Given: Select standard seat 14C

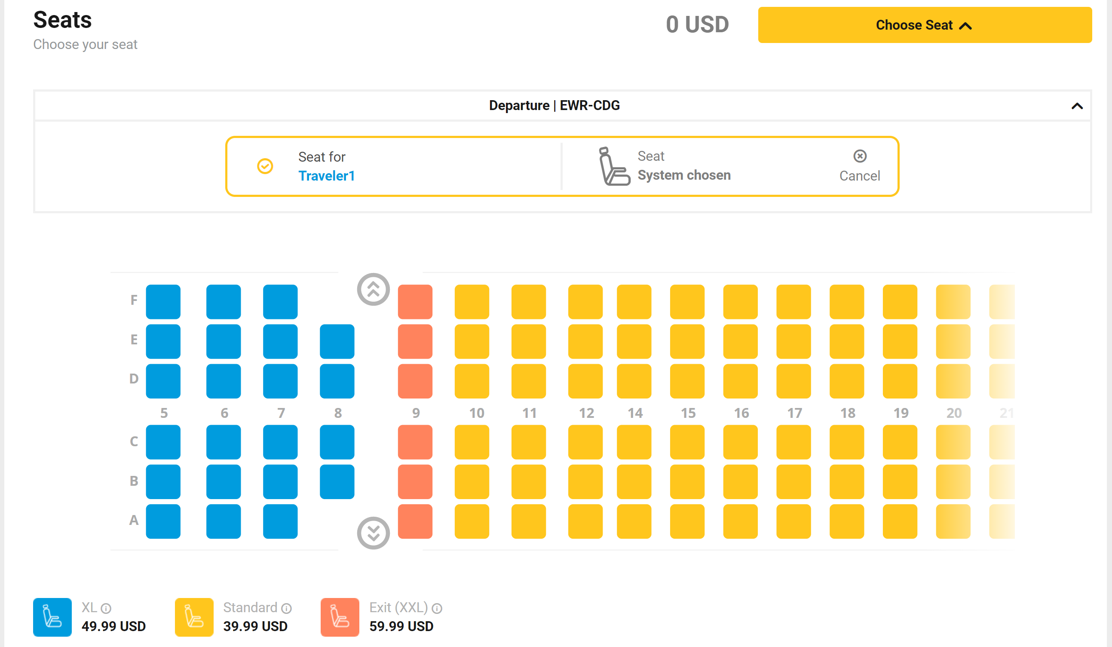Looking at the screenshot, I should tap(634, 442).
